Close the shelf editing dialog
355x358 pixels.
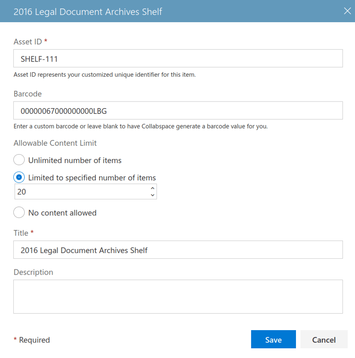click(347, 11)
